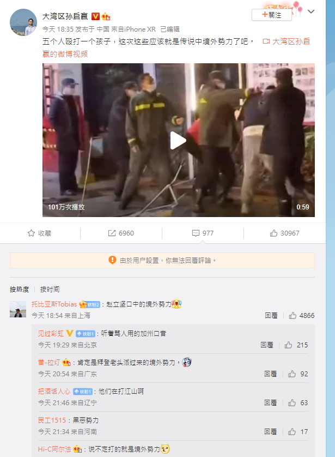This screenshot has width=335, height=457.
Task: Follow the user with +關注 button
Action: click(x=272, y=15)
